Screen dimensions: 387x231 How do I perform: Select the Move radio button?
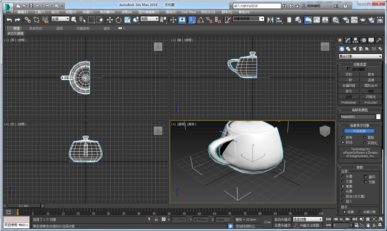pos(343,142)
